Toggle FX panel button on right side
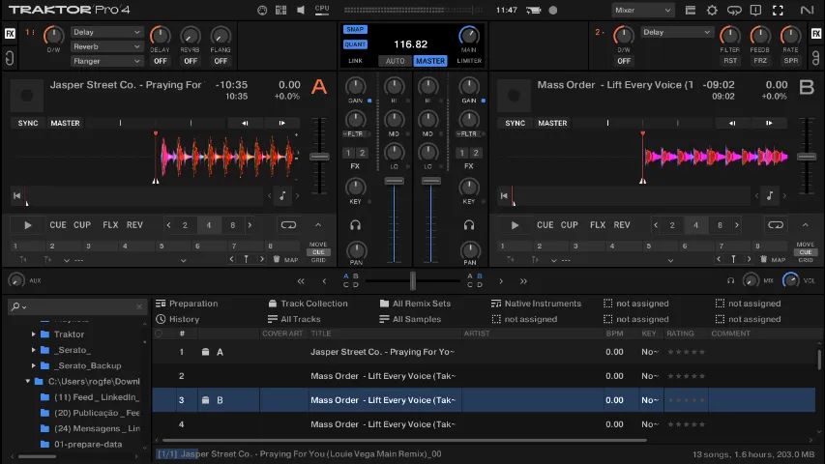 tap(816, 34)
